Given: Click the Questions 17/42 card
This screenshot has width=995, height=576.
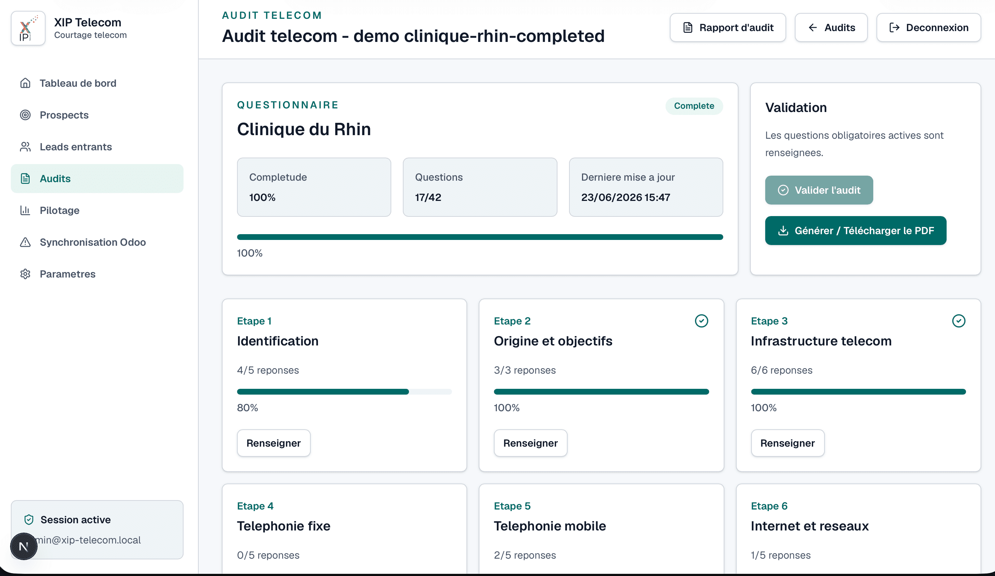Looking at the screenshot, I should click(x=480, y=187).
